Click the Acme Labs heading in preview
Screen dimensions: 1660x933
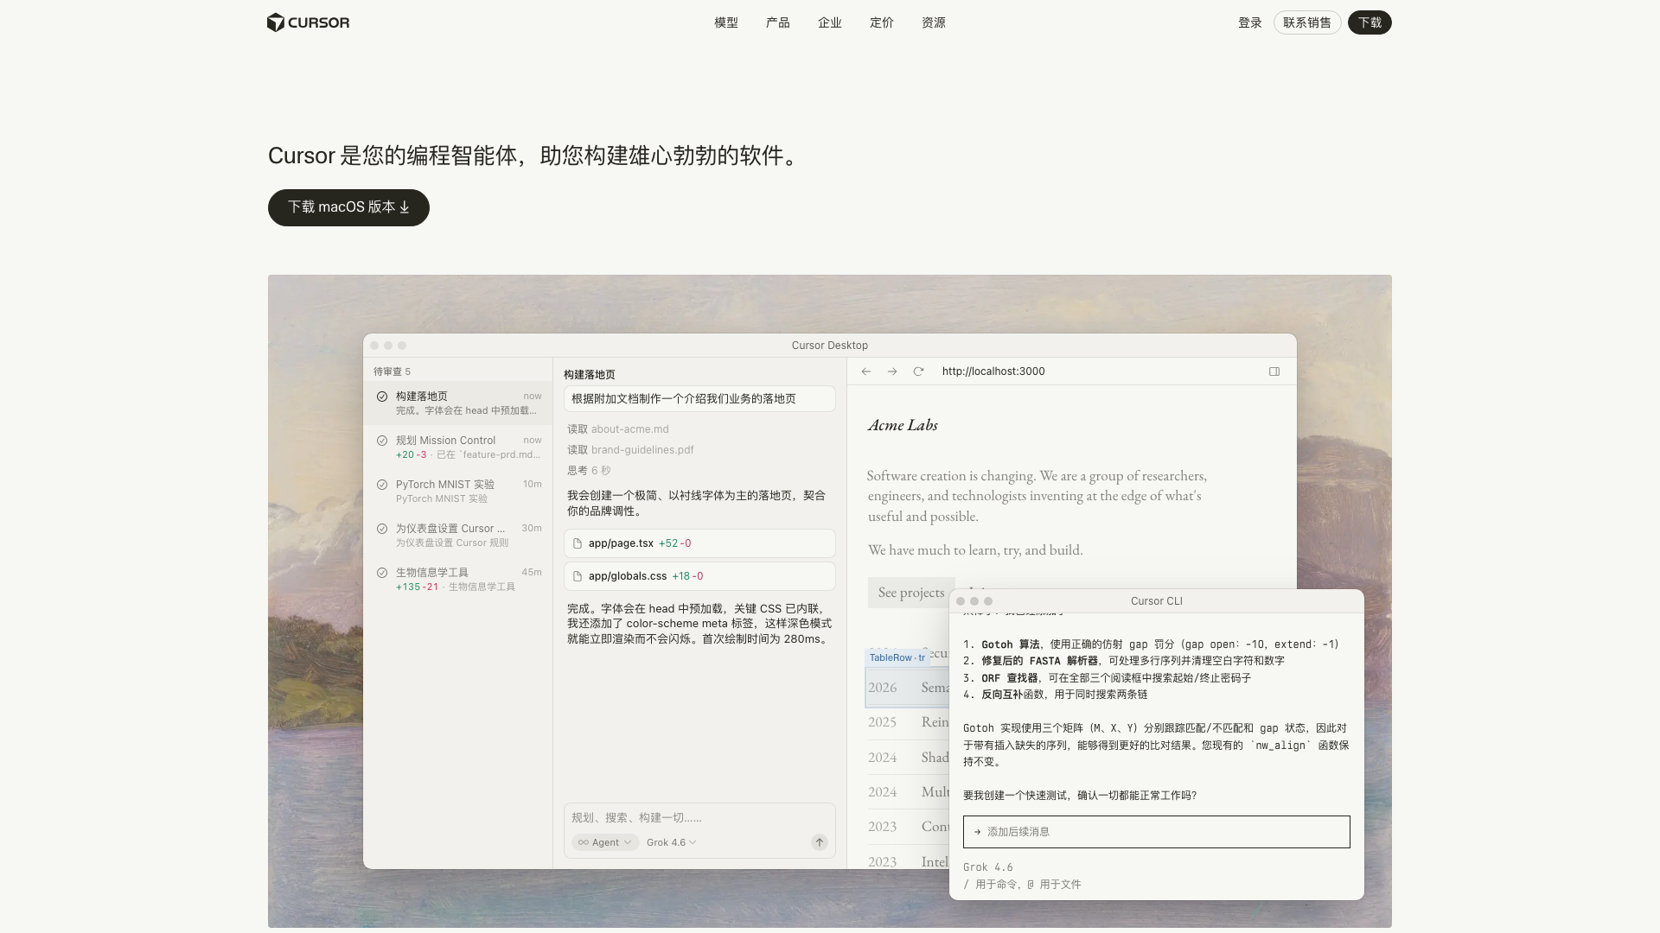[x=903, y=425]
